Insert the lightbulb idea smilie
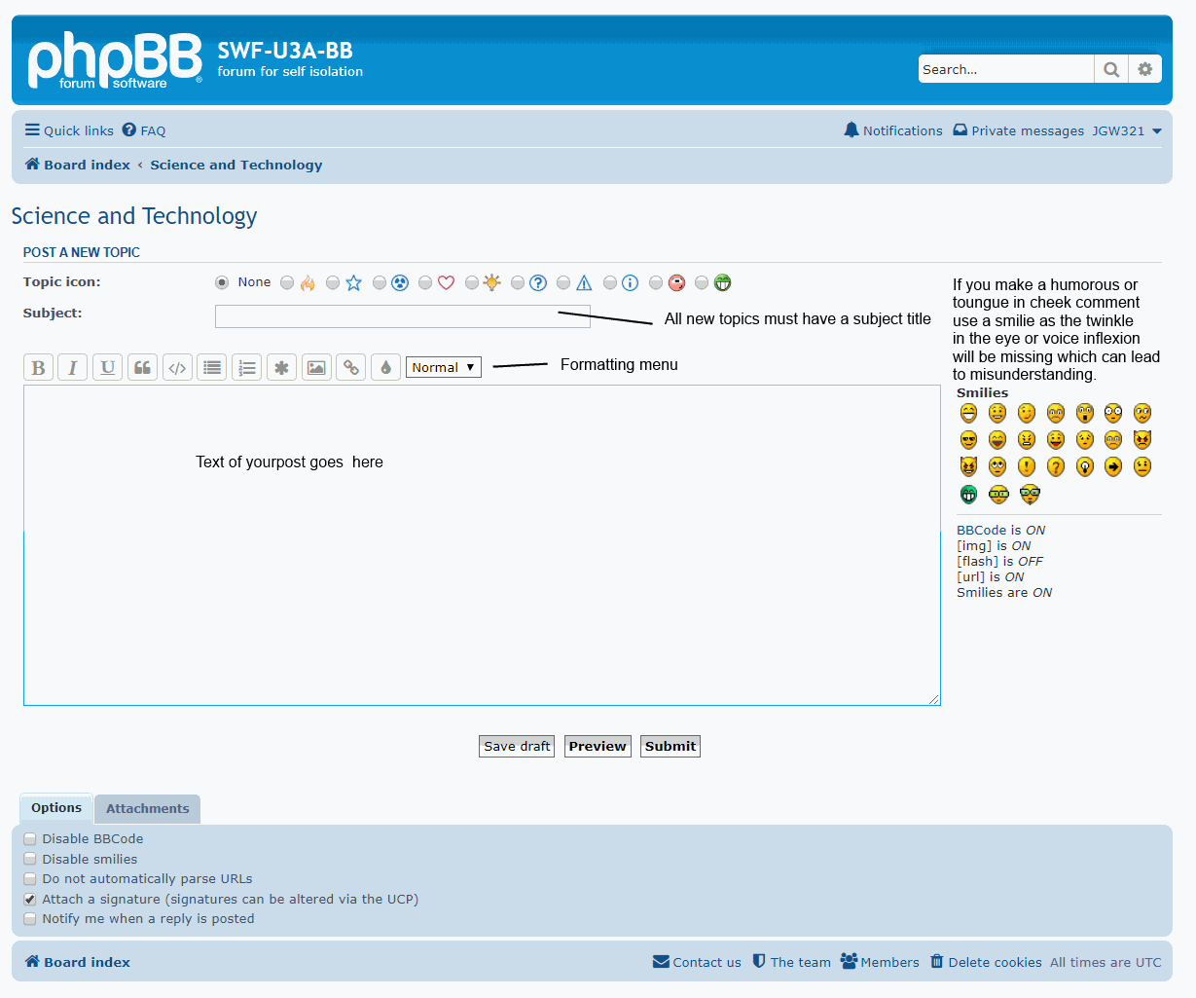The height and width of the screenshot is (998, 1196). click(x=1085, y=467)
